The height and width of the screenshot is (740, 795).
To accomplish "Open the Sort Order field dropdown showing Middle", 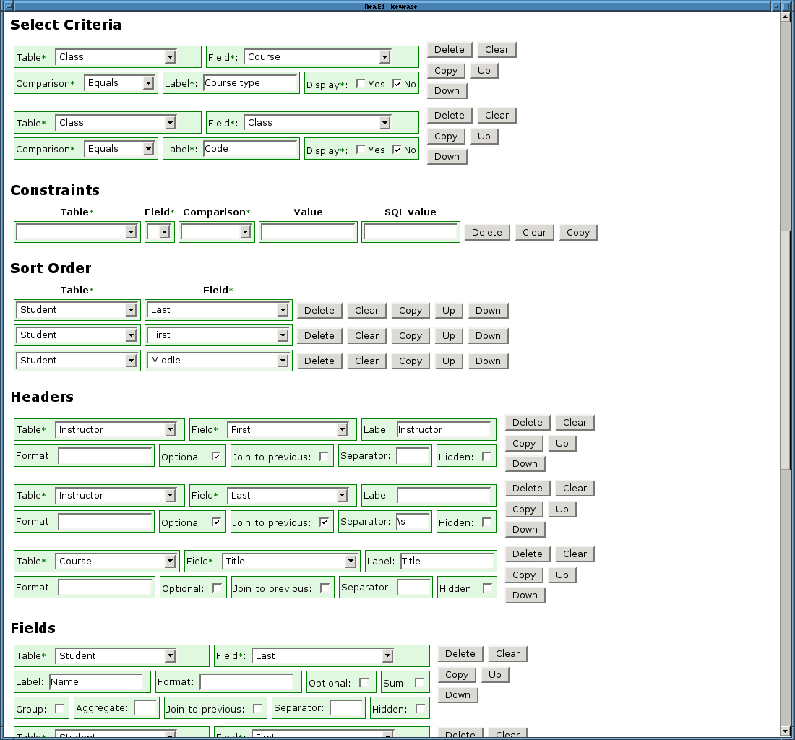I will (218, 361).
